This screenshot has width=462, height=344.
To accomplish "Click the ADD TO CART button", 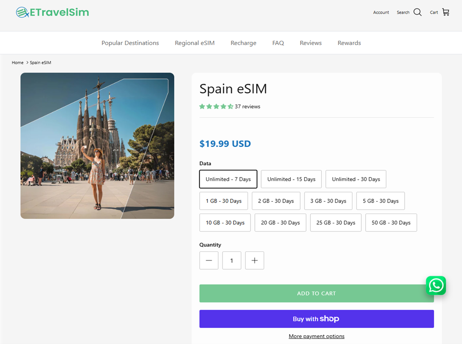I will click(316, 293).
